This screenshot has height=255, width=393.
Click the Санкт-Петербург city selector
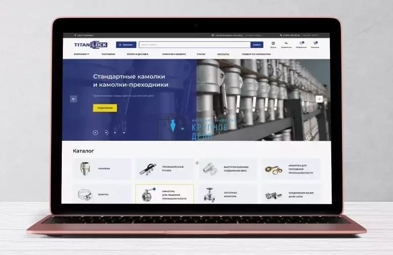[84, 35]
